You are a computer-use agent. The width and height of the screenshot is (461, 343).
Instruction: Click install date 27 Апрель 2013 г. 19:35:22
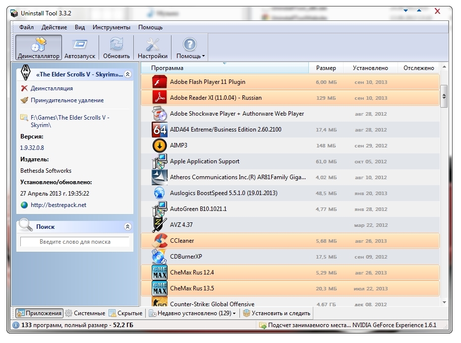[55, 194]
